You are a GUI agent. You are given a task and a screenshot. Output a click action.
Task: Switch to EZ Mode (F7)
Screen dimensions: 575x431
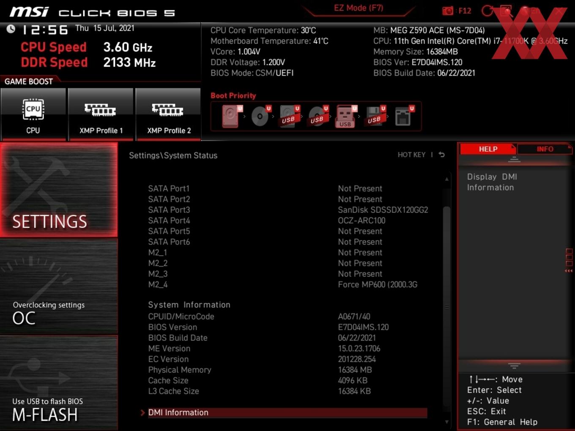pos(359,8)
